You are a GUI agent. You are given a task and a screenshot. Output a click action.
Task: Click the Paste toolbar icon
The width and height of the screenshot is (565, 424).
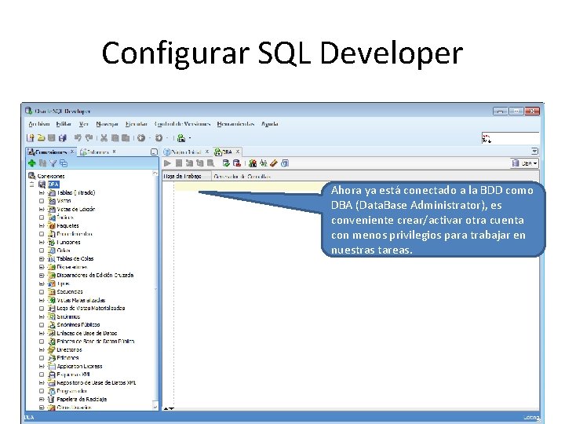pyautogui.click(x=126, y=137)
